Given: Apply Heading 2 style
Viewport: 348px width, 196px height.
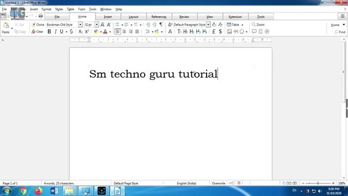Looking at the screenshot, I should coord(192,32).
